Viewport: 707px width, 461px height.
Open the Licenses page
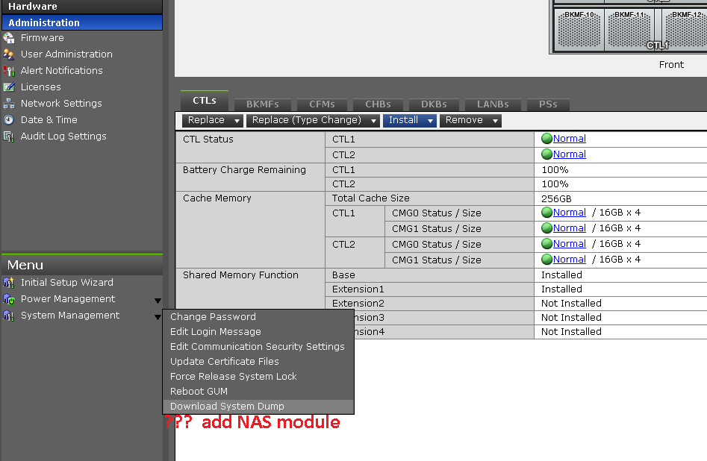40,87
